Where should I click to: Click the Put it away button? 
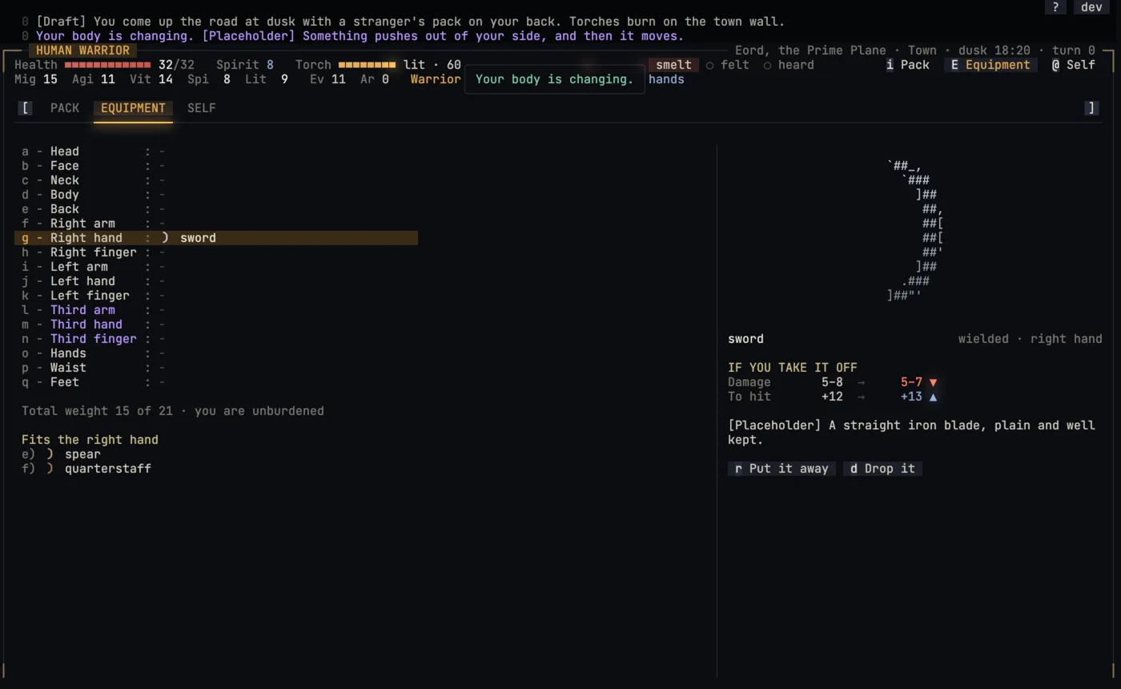tap(782, 469)
